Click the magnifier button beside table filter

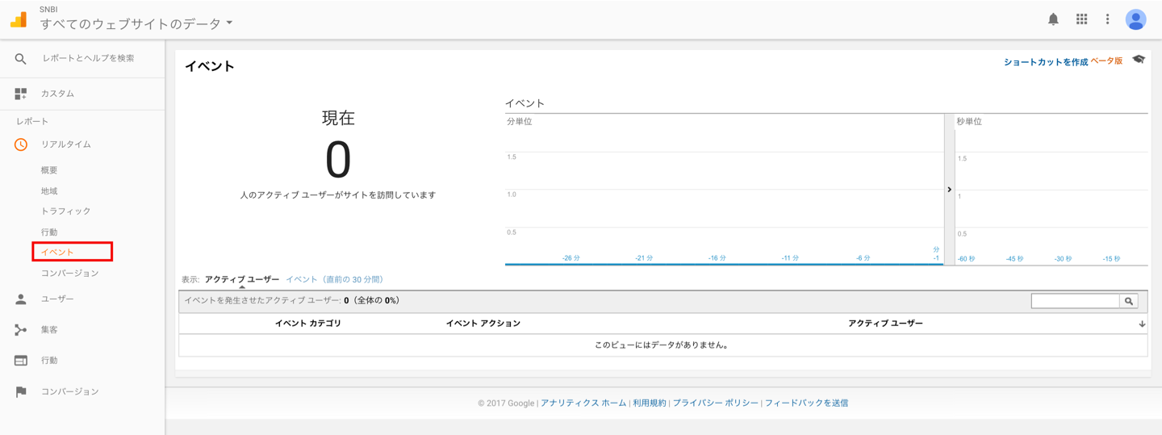pyautogui.click(x=1129, y=301)
